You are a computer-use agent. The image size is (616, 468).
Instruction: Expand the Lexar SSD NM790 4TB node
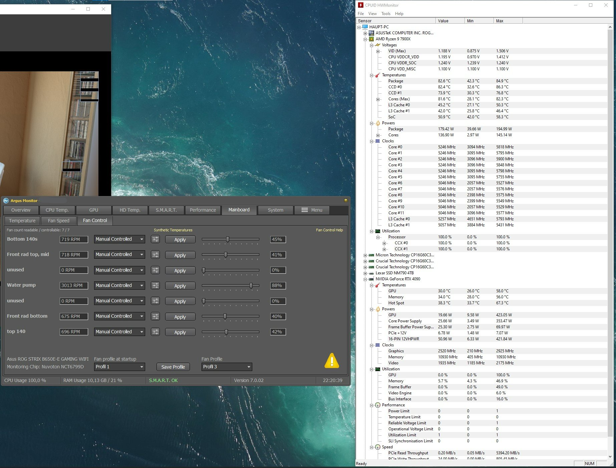coord(365,273)
